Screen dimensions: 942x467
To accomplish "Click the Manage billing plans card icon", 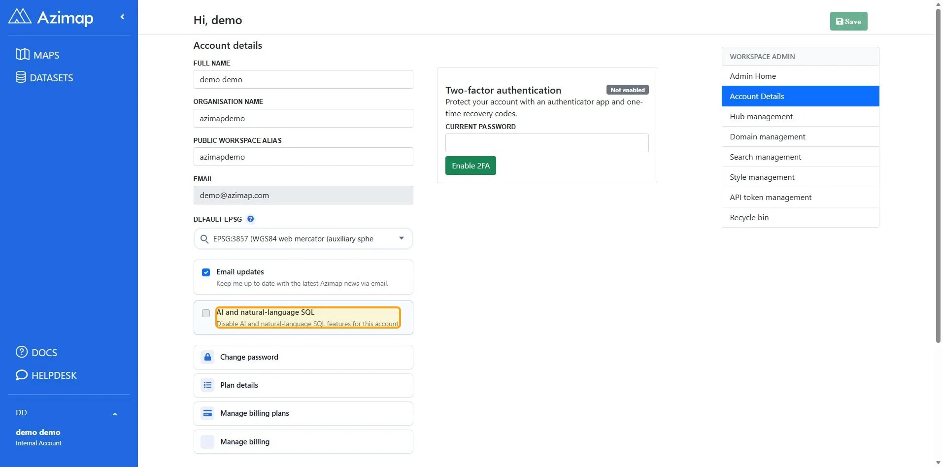I will click(x=207, y=413).
